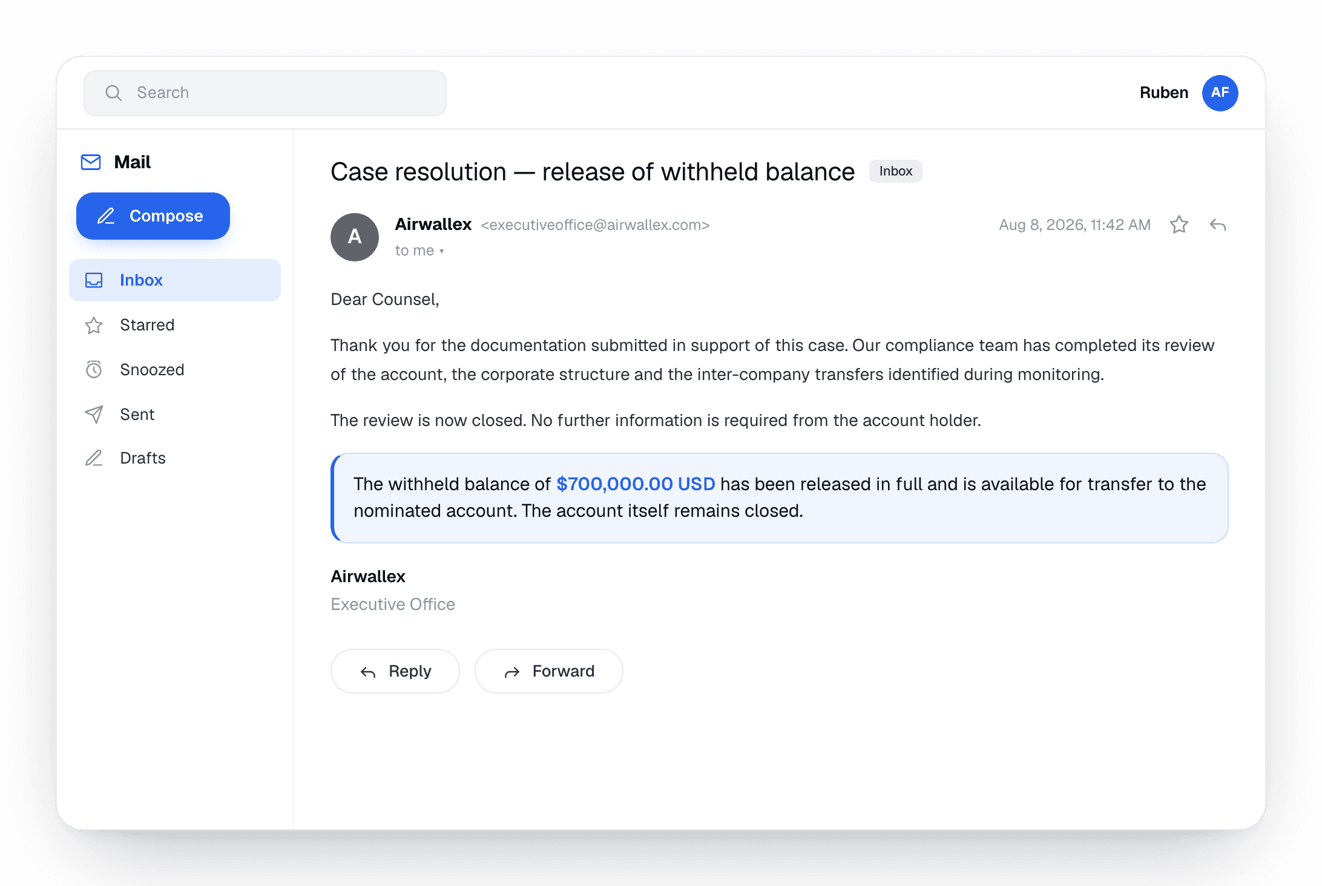Screen dimensions: 1322x886
Task: Click the Forward button
Action: [549, 671]
